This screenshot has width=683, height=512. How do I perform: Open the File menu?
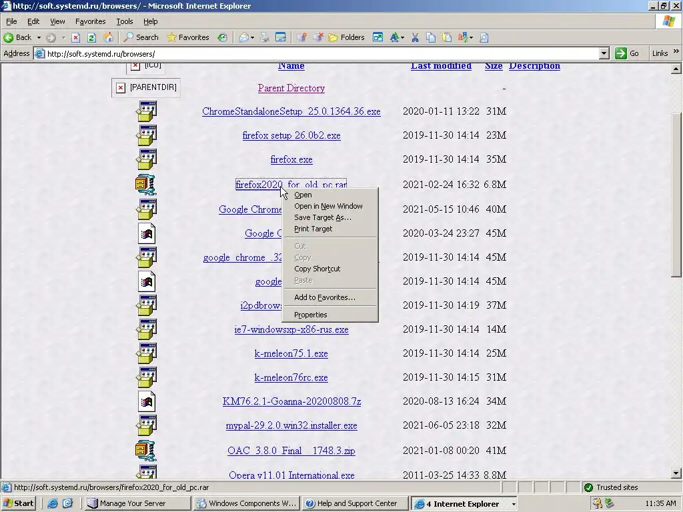(11, 21)
